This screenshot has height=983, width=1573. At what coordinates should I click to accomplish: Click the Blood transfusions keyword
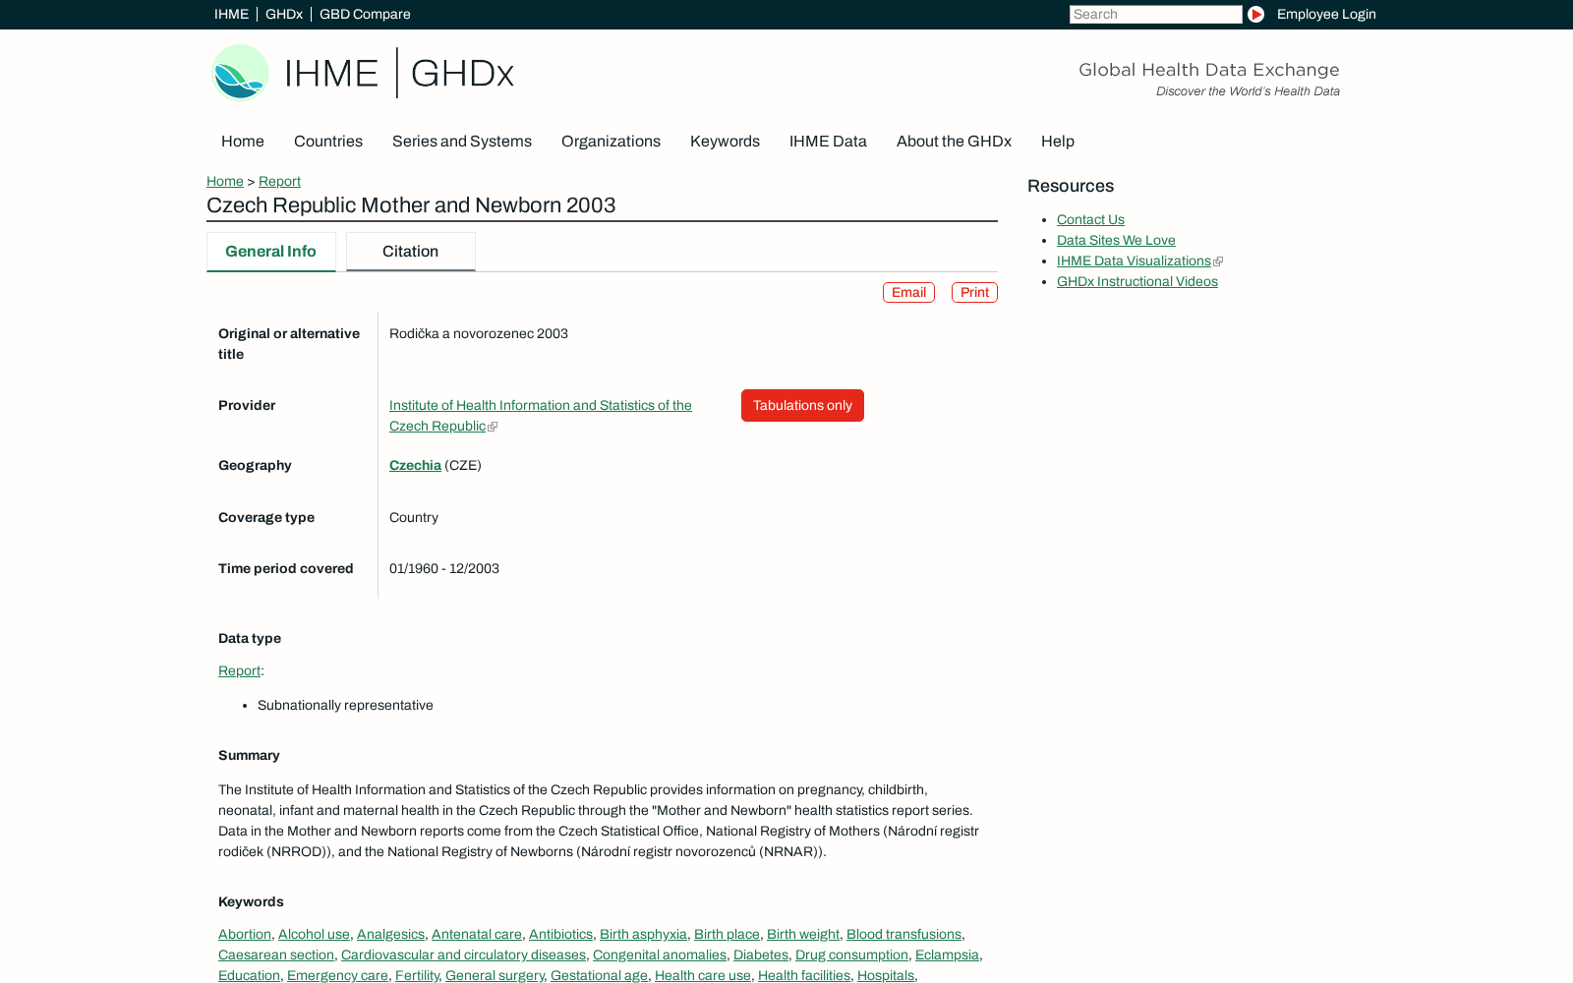tap(903, 935)
